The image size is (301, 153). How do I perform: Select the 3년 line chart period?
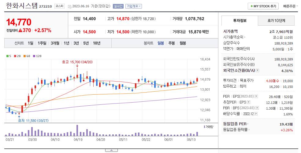[x=76, y=43]
